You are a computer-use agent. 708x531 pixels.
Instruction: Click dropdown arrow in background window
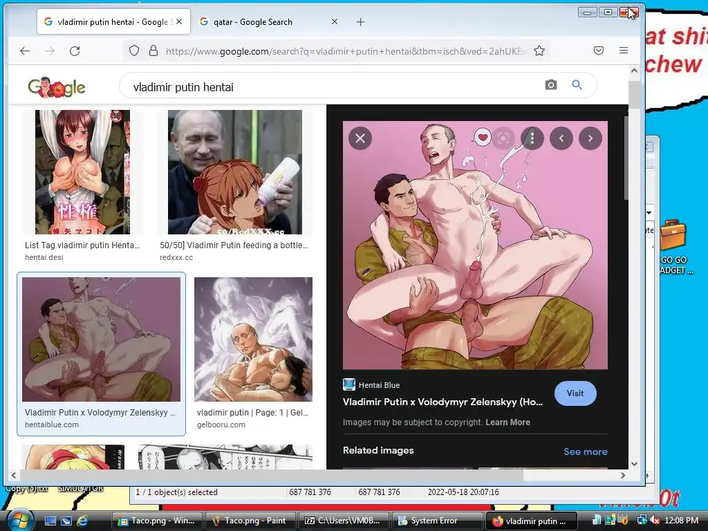(649, 213)
